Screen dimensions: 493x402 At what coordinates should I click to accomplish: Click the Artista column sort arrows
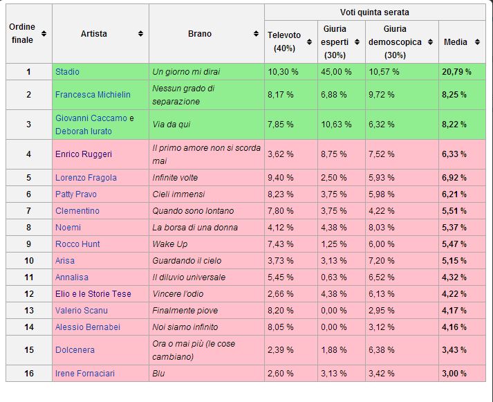click(140, 33)
